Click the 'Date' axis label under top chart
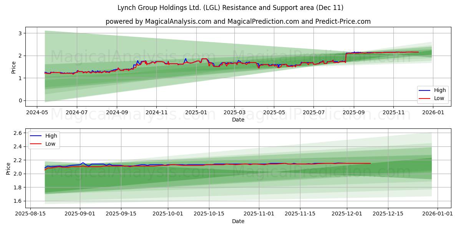This screenshot has width=461, height=230. 238,120
